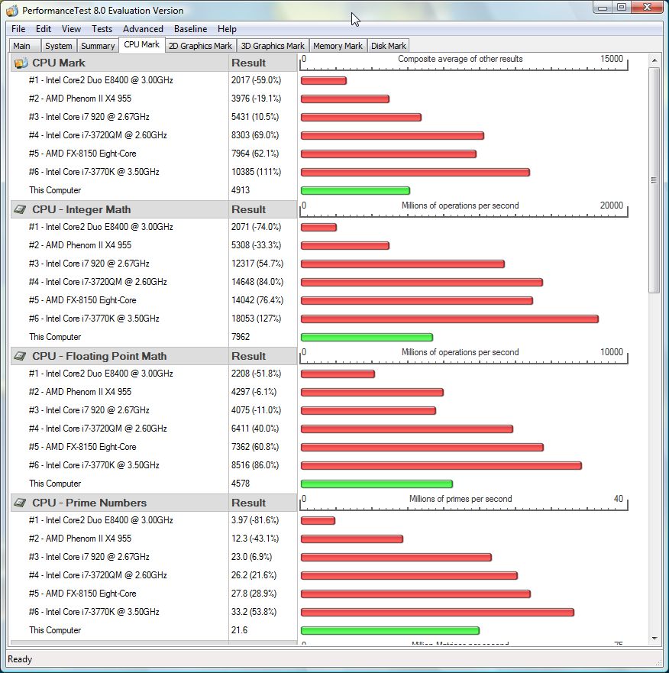
Task: Click the CPU Mark composite average scale
Action: [x=464, y=63]
